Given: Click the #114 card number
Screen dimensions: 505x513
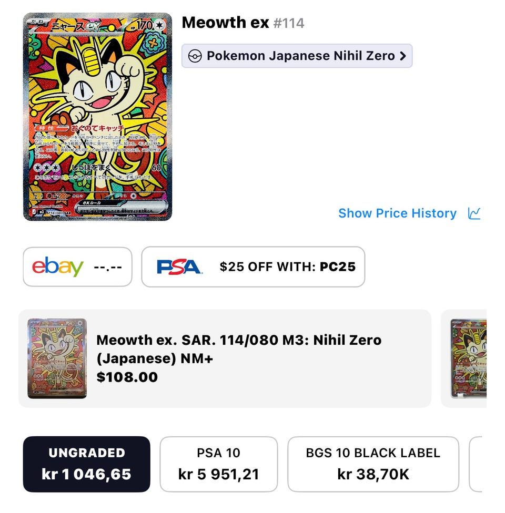Looking at the screenshot, I should [x=289, y=24].
